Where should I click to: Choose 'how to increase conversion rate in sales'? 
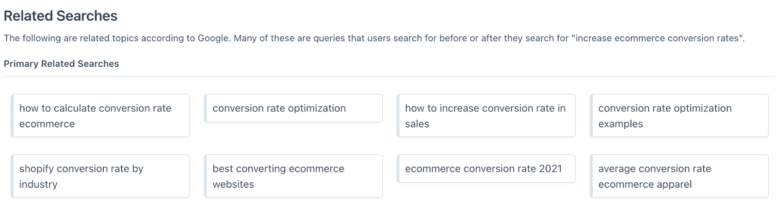pyautogui.click(x=486, y=116)
